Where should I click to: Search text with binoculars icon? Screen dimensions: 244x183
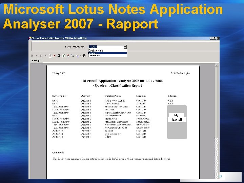[x=84, y=56]
